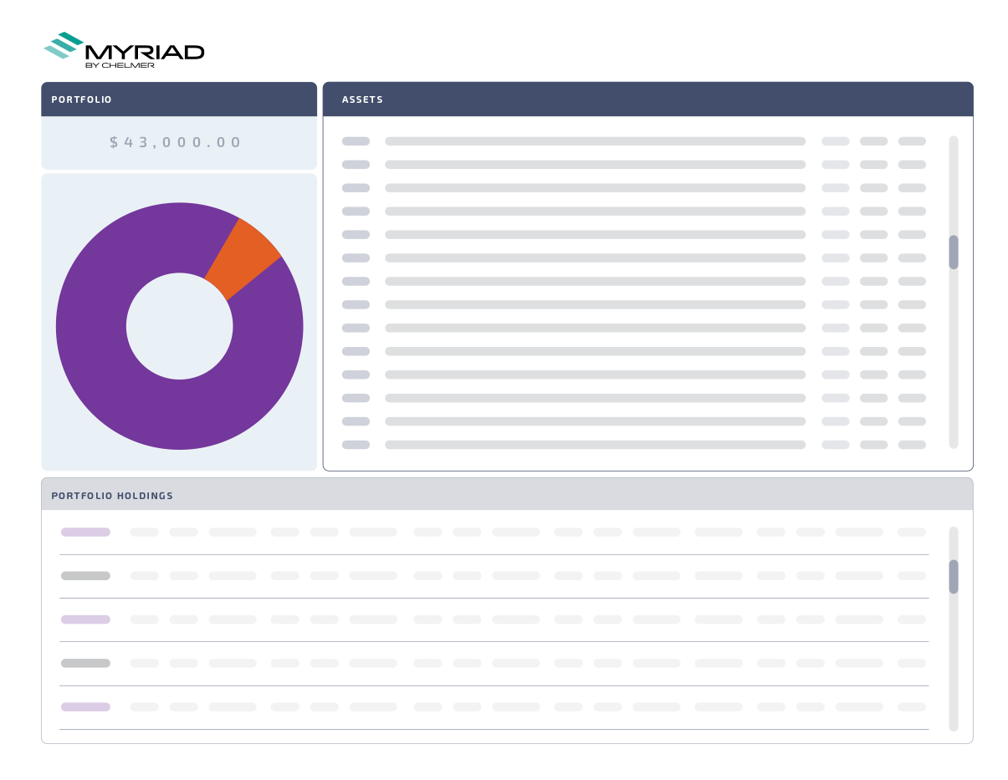Grab the Portfolio Holdings scrollbar thumb

pyautogui.click(x=953, y=577)
